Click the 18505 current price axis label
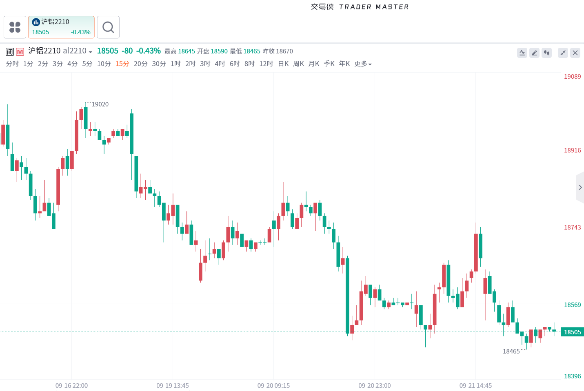Image resolution: width=584 pixels, height=391 pixels. pos(572,332)
